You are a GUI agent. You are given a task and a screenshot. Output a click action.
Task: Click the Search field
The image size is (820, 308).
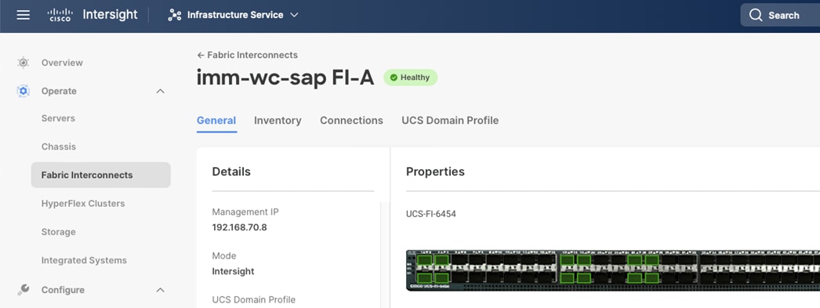[x=780, y=15]
